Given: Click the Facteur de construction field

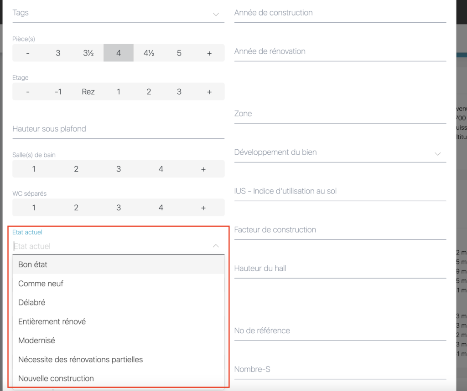Looking at the screenshot, I should pos(340,230).
